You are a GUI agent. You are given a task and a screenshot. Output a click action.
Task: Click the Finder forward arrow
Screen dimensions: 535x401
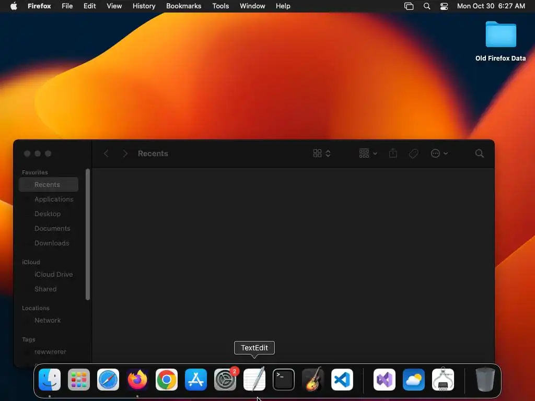125,154
